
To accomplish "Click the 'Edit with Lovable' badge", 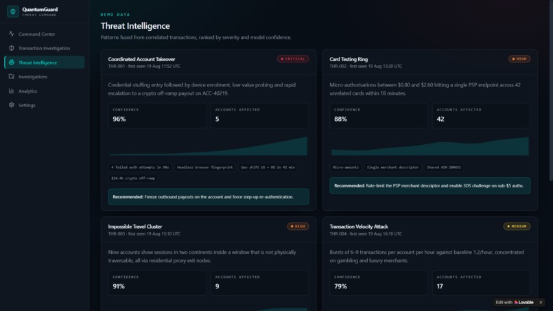I will (514, 302).
